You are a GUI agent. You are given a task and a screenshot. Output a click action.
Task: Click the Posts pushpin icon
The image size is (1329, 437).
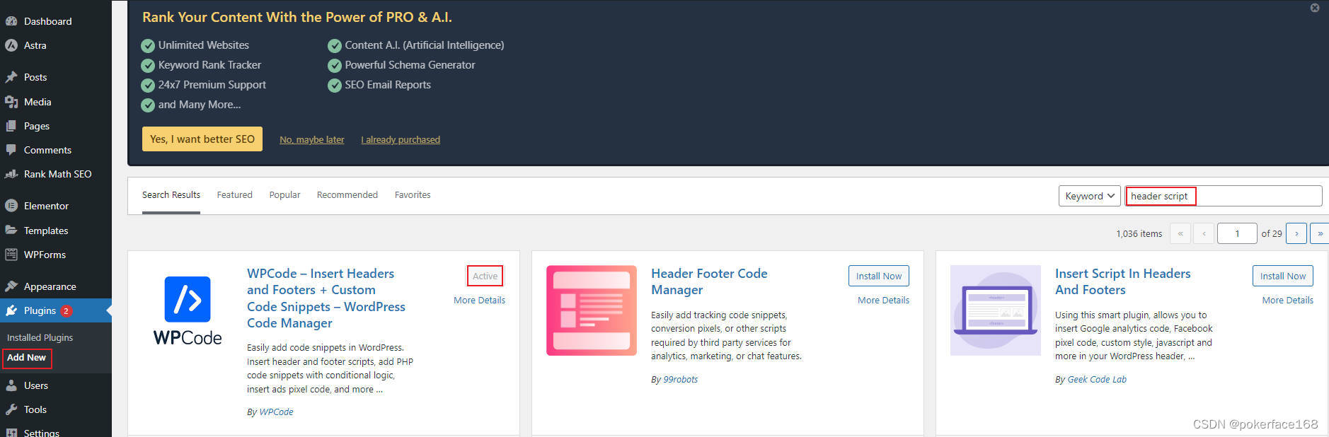pos(11,77)
